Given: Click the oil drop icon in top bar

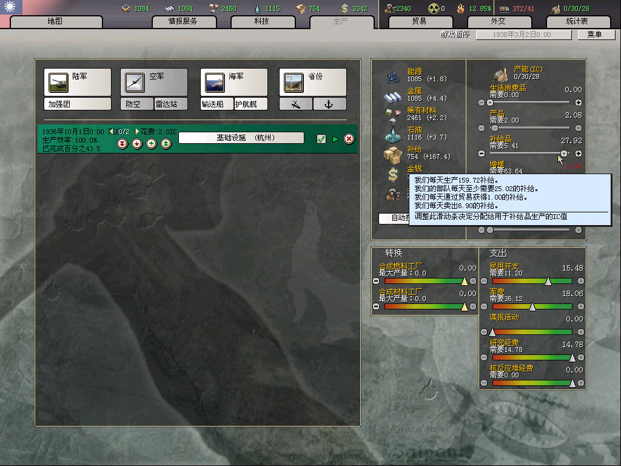Looking at the screenshot, I should pyautogui.click(x=257, y=8).
